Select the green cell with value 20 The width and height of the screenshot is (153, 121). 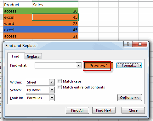(55, 11)
